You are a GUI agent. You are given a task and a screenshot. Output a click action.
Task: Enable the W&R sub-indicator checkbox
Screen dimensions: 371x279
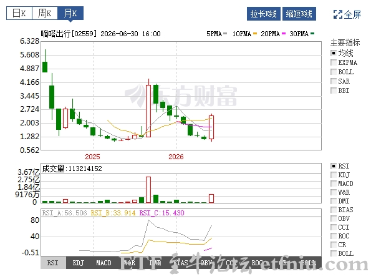pyautogui.click(x=334, y=192)
